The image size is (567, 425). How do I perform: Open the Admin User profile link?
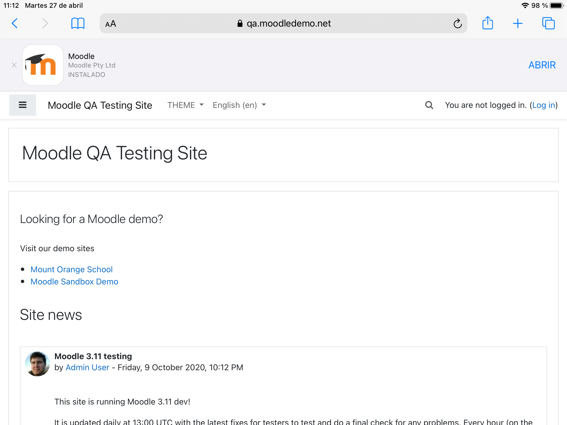[87, 367]
